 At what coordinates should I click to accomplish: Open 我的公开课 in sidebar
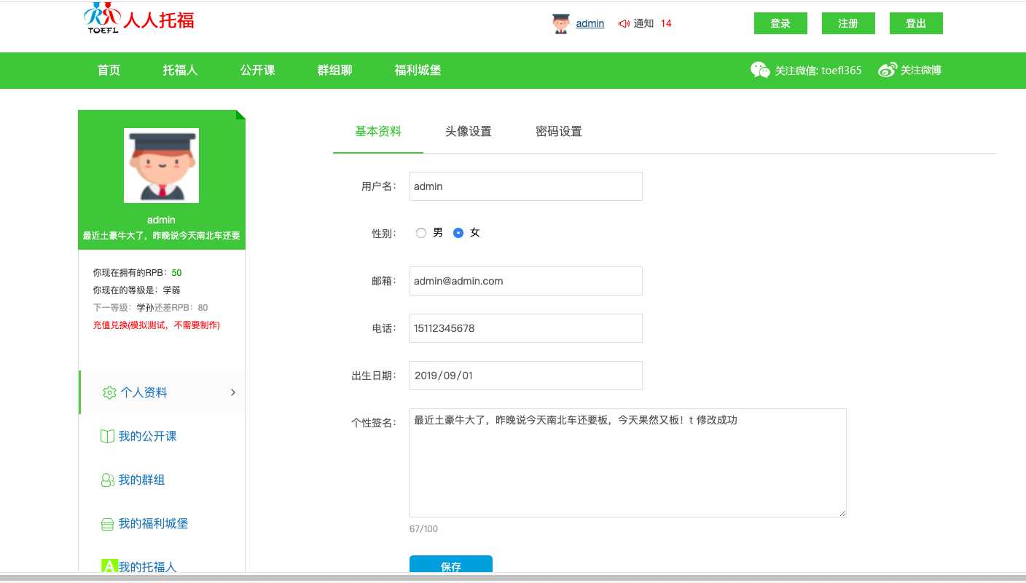[148, 436]
